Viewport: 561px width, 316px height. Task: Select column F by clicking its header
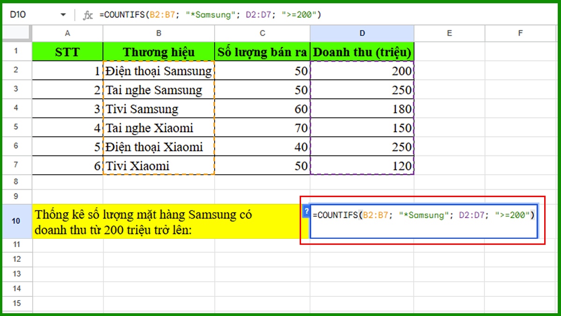click(x=520, y=33)
